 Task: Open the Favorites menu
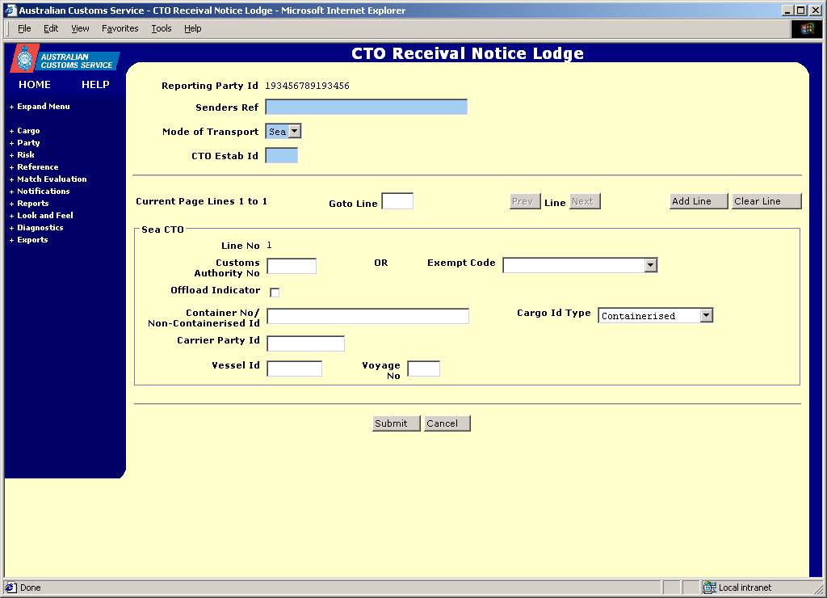pos(120,28)
